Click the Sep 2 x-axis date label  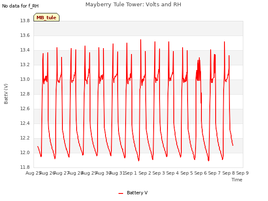[145, 173]
